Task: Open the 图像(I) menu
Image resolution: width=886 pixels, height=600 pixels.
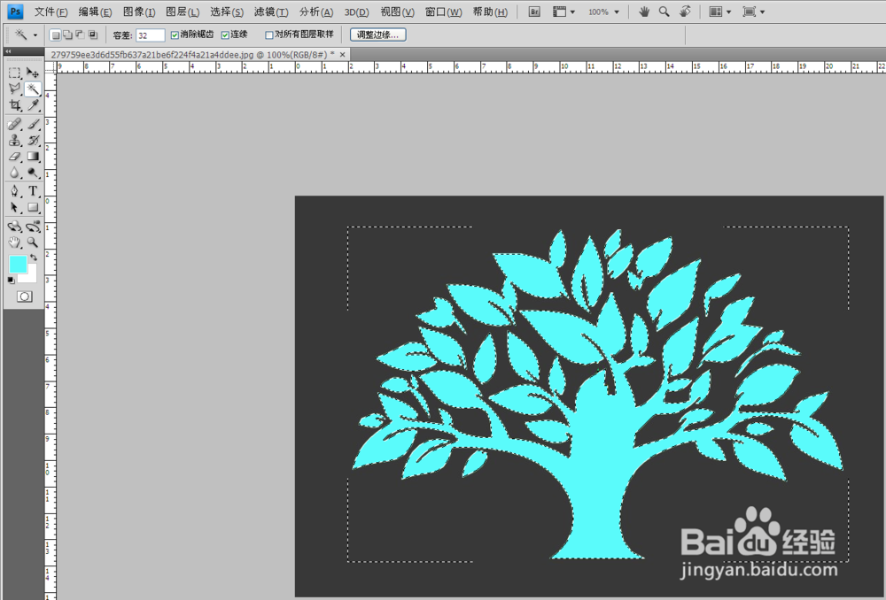Action: (x=139, y=12)
